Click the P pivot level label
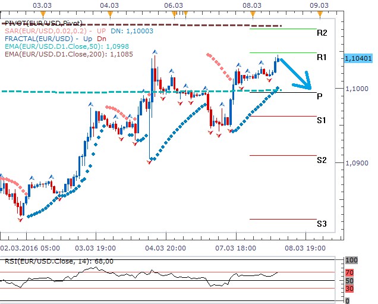 tap(320, 96)
